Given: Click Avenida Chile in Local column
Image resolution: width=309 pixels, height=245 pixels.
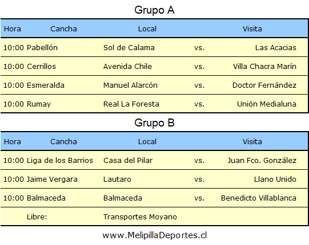Looking at the screenshot, I should tap(127, 67).
